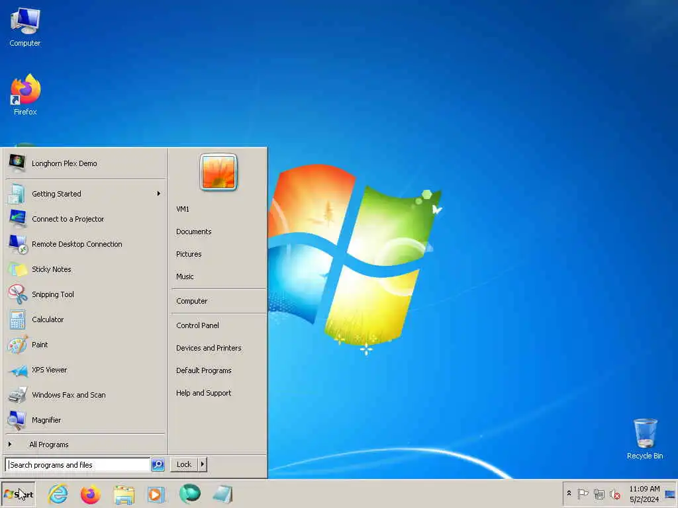
Task: Click the green globe taskbar icon
Action: coord(190,493)
